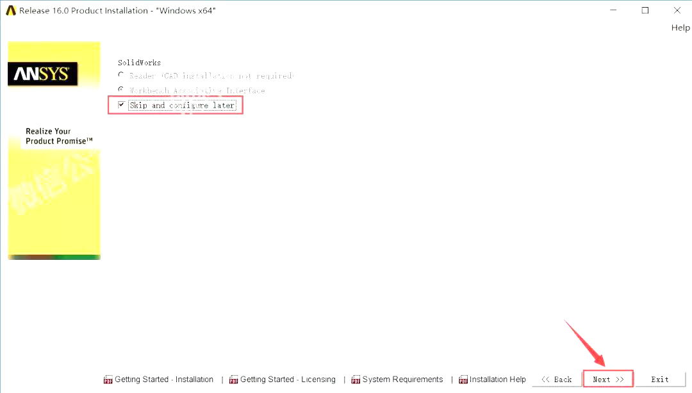
Task: Go back with the << Back button
Action: (x=557, y=380)
